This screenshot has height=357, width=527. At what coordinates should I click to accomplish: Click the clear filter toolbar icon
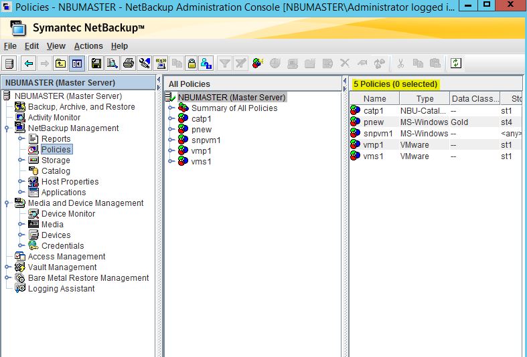240,64
